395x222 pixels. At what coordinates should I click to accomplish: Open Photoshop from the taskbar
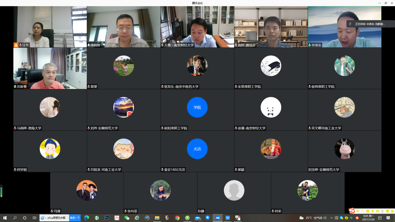point(107,218)
